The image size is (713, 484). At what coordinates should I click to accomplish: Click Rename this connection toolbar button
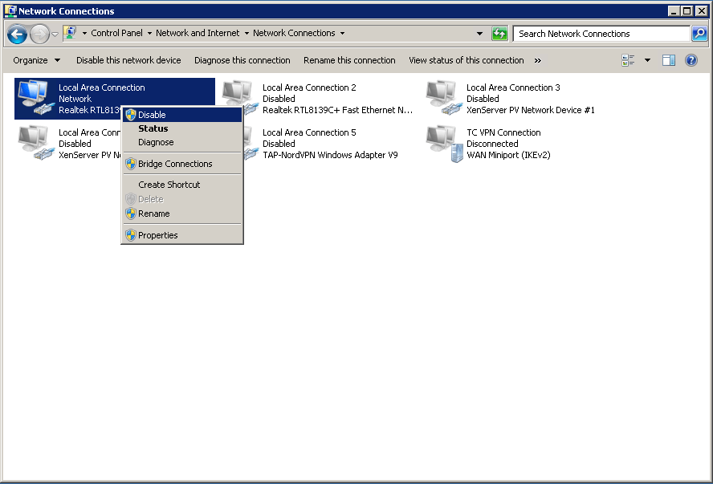[x=349, y=60]
